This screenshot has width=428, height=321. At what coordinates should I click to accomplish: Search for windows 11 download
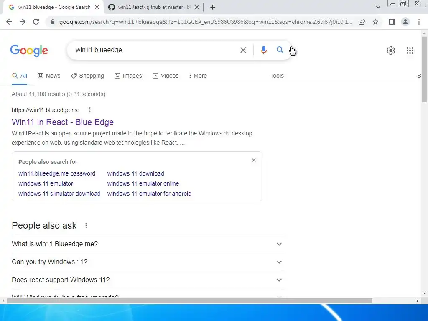136,173
